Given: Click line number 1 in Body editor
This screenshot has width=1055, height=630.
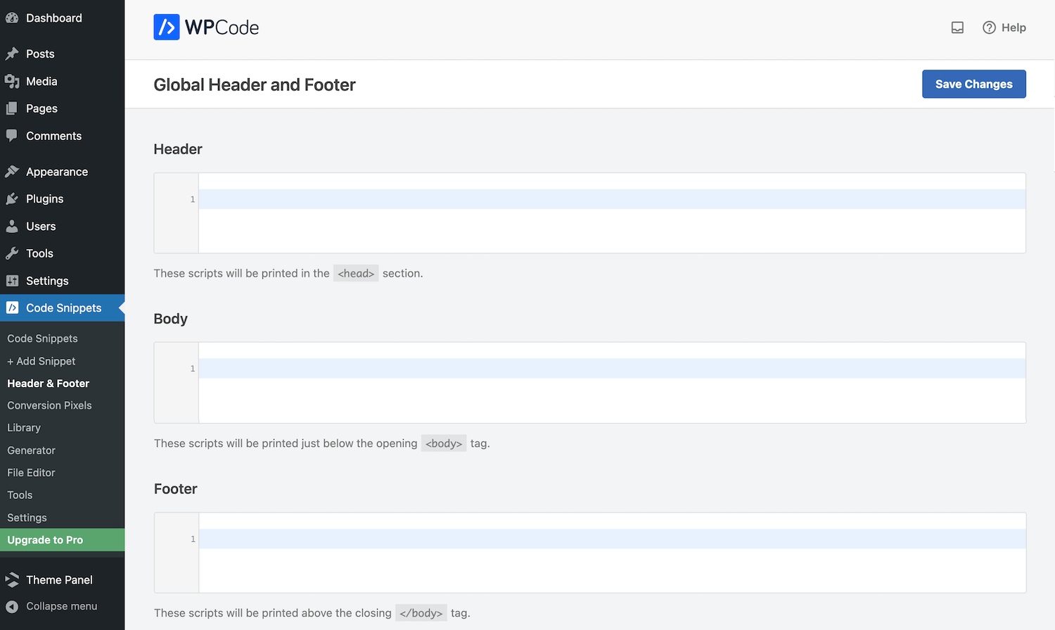Looking at the screenshot, I should click(193, 369).
